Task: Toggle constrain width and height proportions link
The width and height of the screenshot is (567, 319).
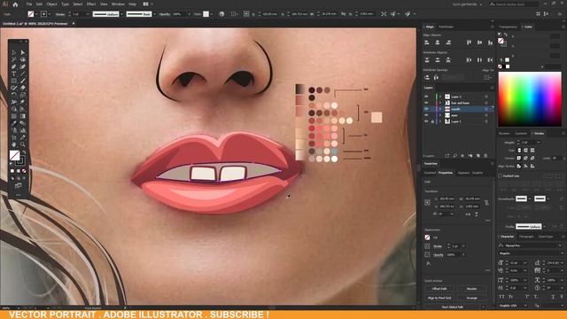Action: 486,203
